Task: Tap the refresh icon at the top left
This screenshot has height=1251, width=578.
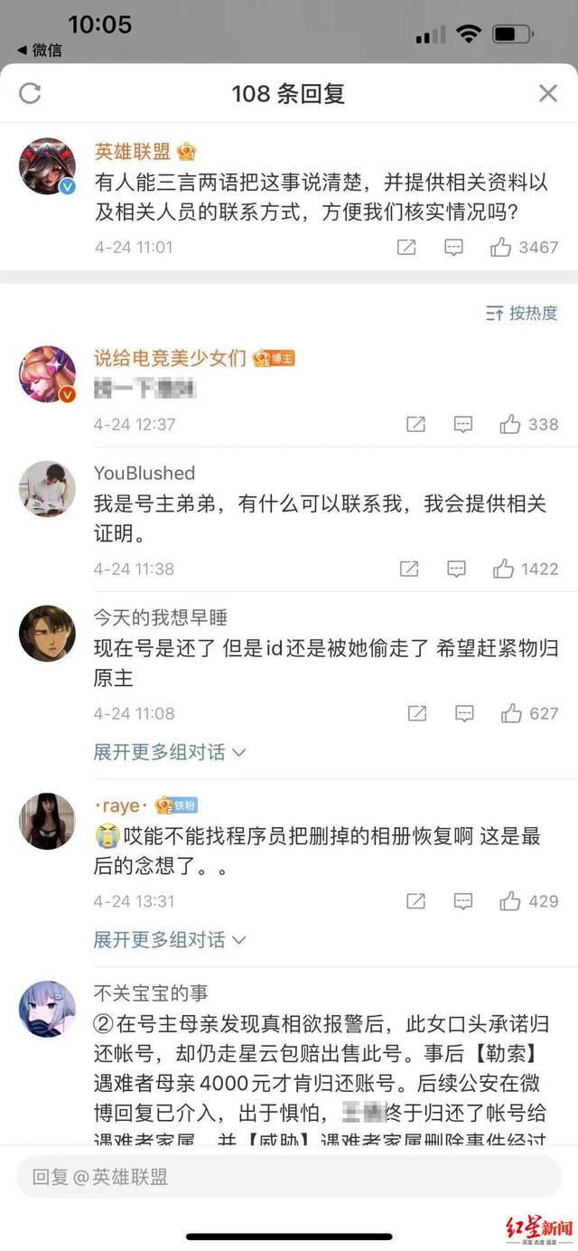Action: tap(30, 93)
